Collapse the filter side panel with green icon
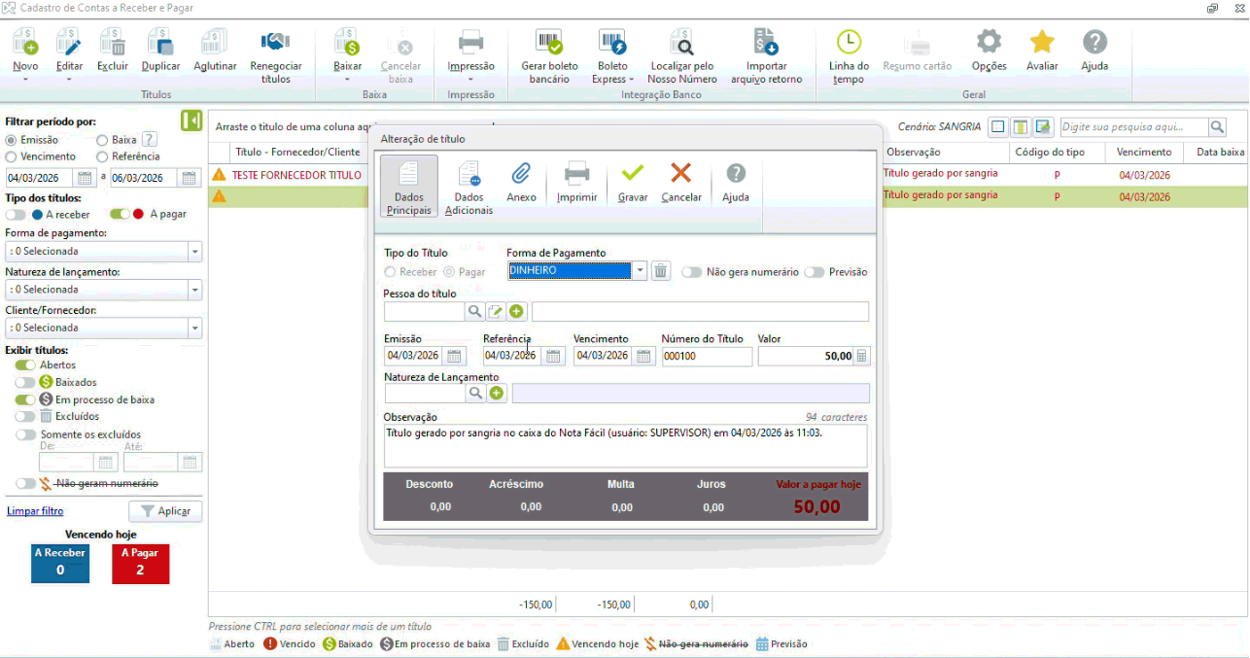The height and width of the screenshot is (658, 1250). point(191,121)
